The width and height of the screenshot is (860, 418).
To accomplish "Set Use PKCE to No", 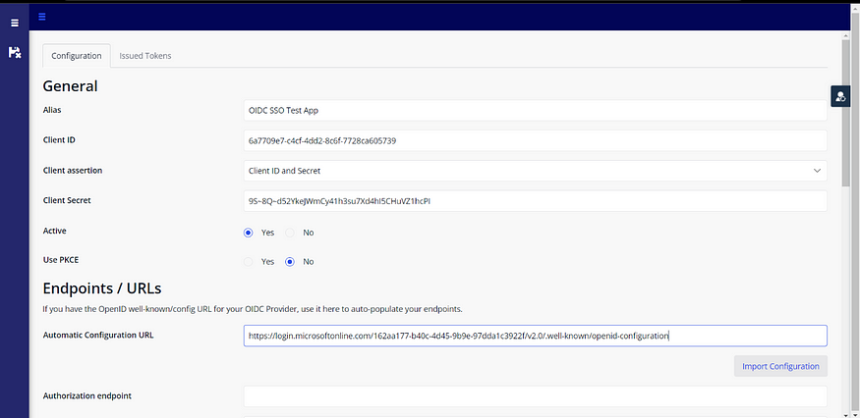I will point(290,261).
